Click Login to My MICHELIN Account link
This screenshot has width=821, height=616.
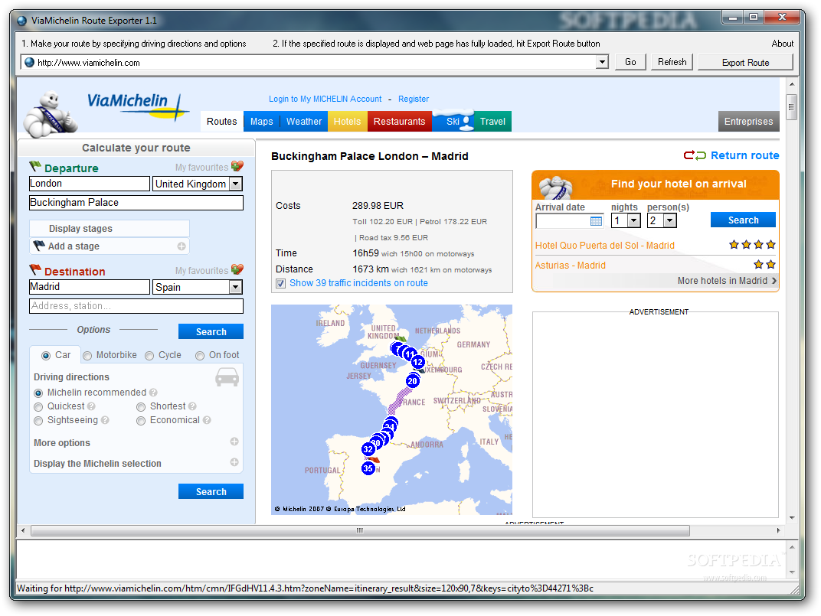pos(325,99)
